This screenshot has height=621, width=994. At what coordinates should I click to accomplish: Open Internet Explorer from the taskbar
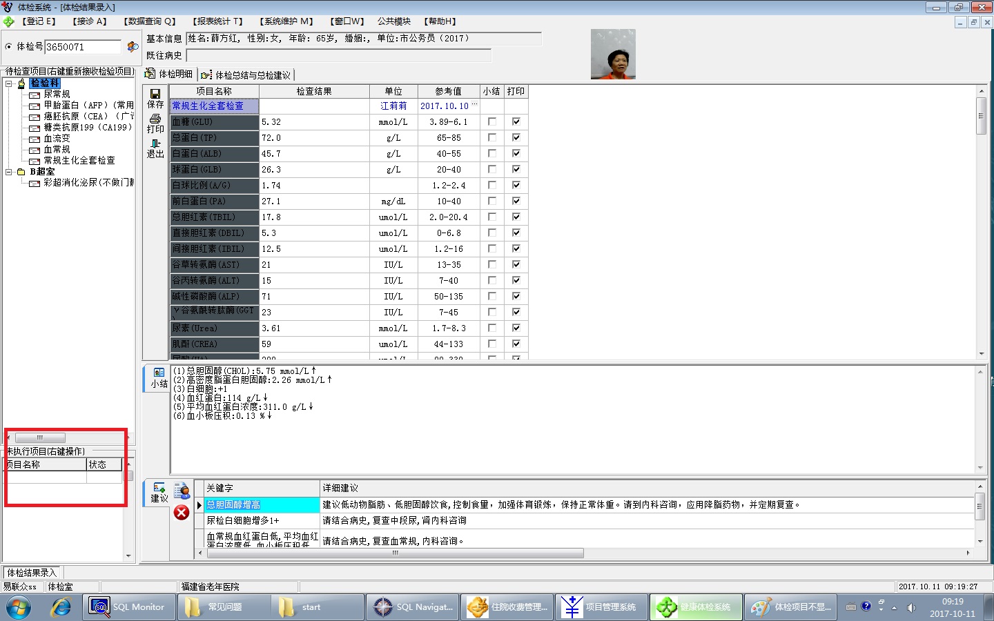point(61,607)
